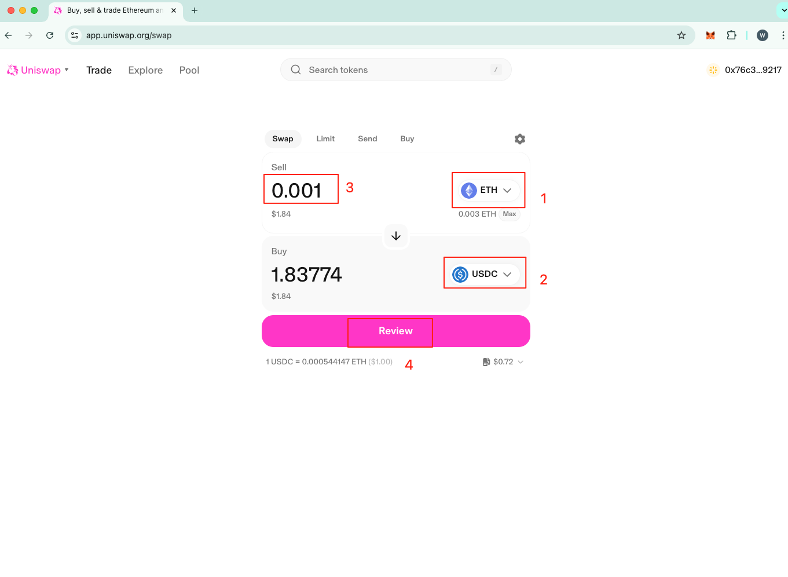The image size is (788, 577).
Task: Switch to the Limit tab
Action: [325, 139]
